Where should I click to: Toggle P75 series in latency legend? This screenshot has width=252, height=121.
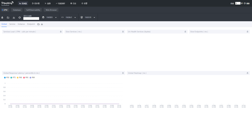13,78
